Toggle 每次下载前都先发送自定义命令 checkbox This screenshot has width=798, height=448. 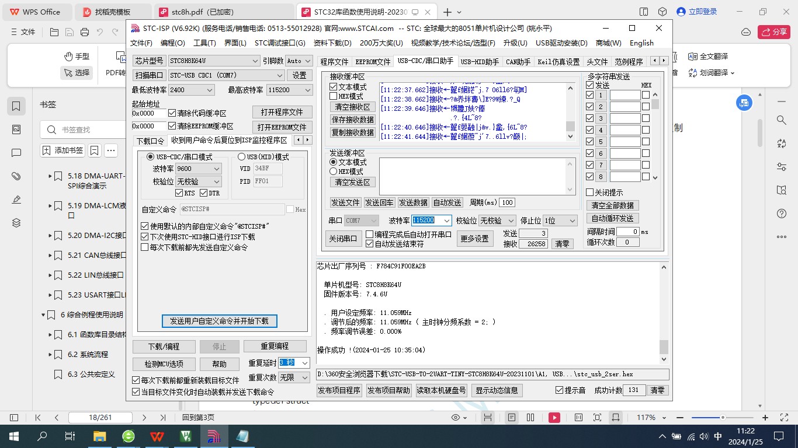click(x=145, y=247)
